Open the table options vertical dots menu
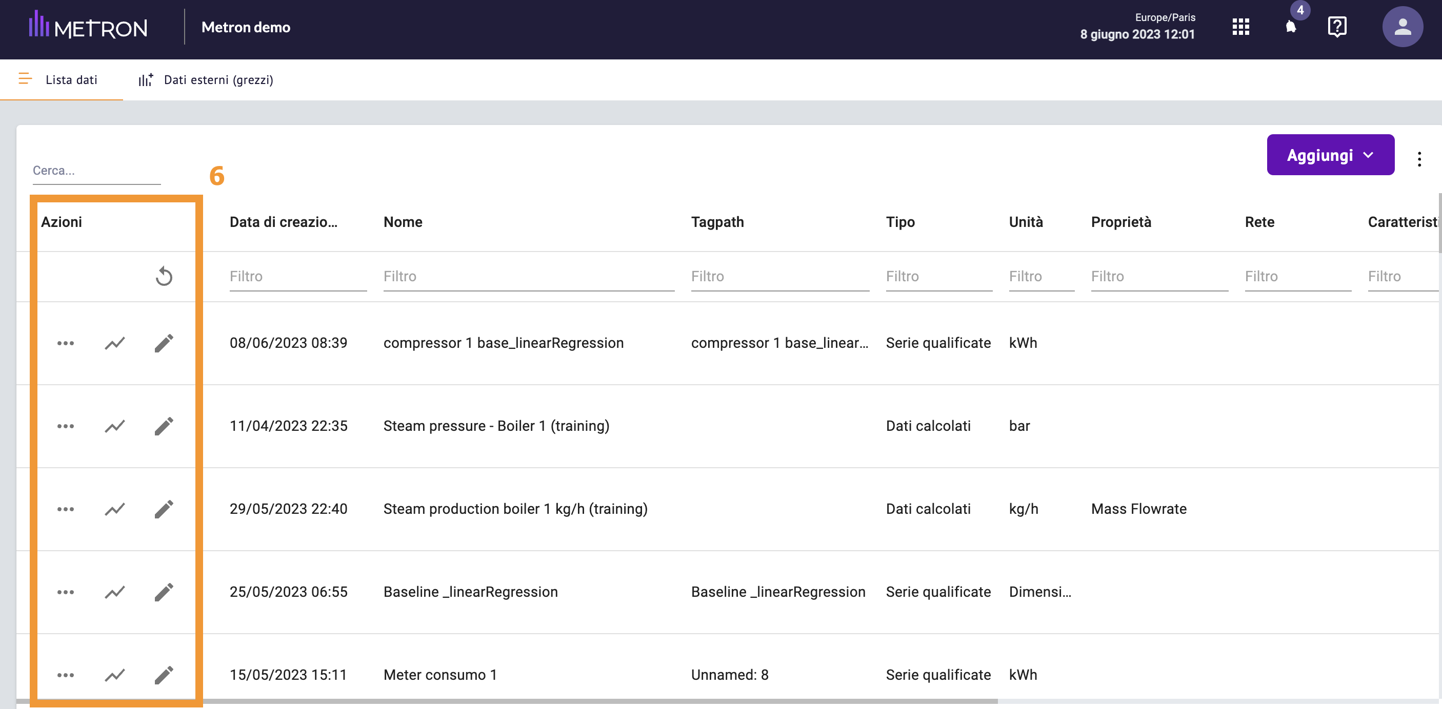The image size is (1442, 709). [1419, 159]
